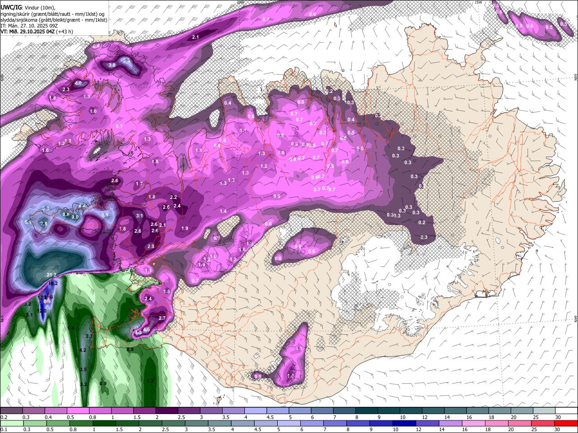Click the pale gray 25–30 swatch on upper scale
This screenshot has width=578, height=433.
tap(544, 410)
